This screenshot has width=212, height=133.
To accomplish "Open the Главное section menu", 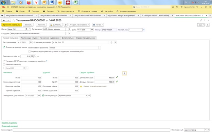I will (x=7, y=11).
